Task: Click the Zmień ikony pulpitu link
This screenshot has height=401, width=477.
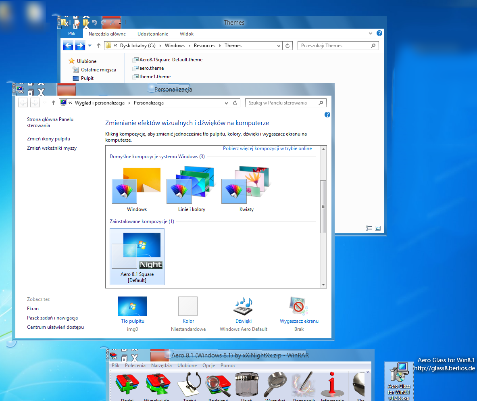Action: click(x=49, y=139)
